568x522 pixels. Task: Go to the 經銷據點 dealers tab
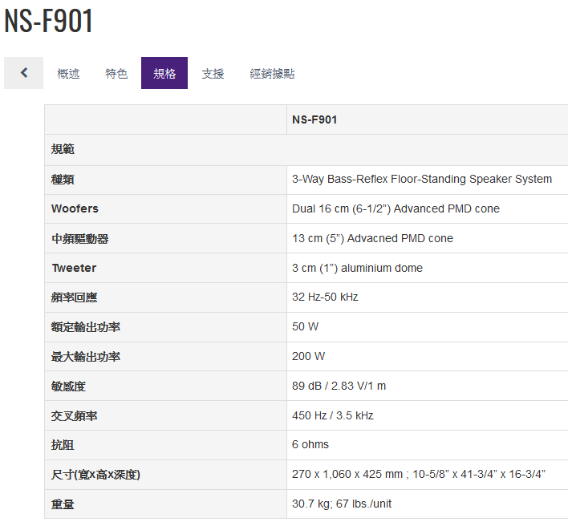272,74
